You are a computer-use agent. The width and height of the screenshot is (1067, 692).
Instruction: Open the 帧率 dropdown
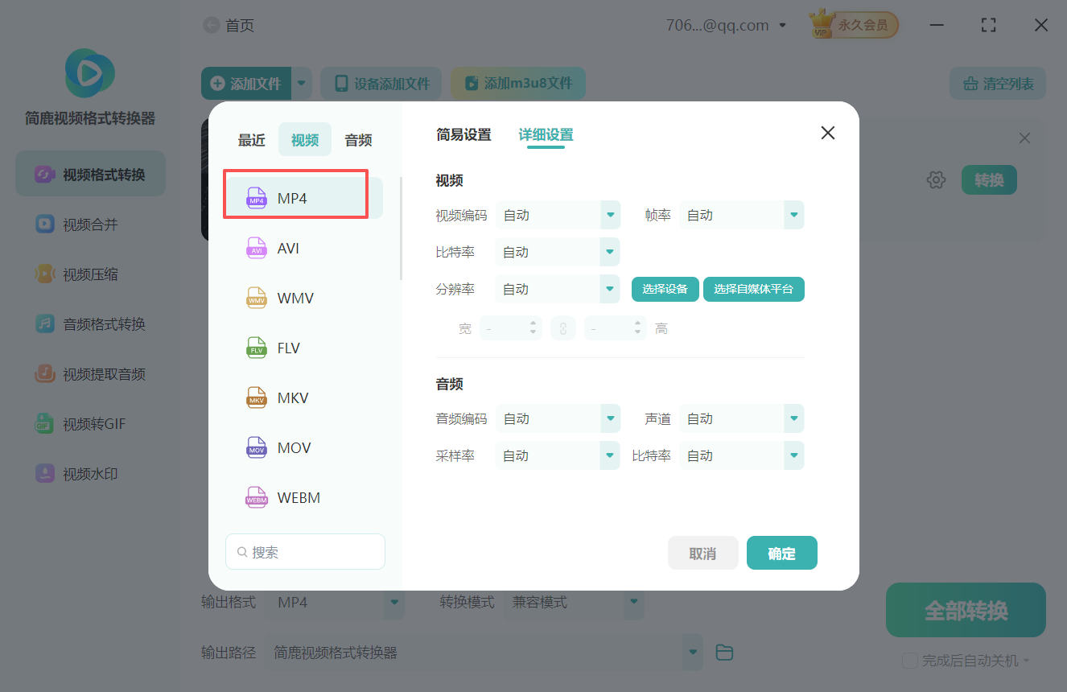click(741, 215)
